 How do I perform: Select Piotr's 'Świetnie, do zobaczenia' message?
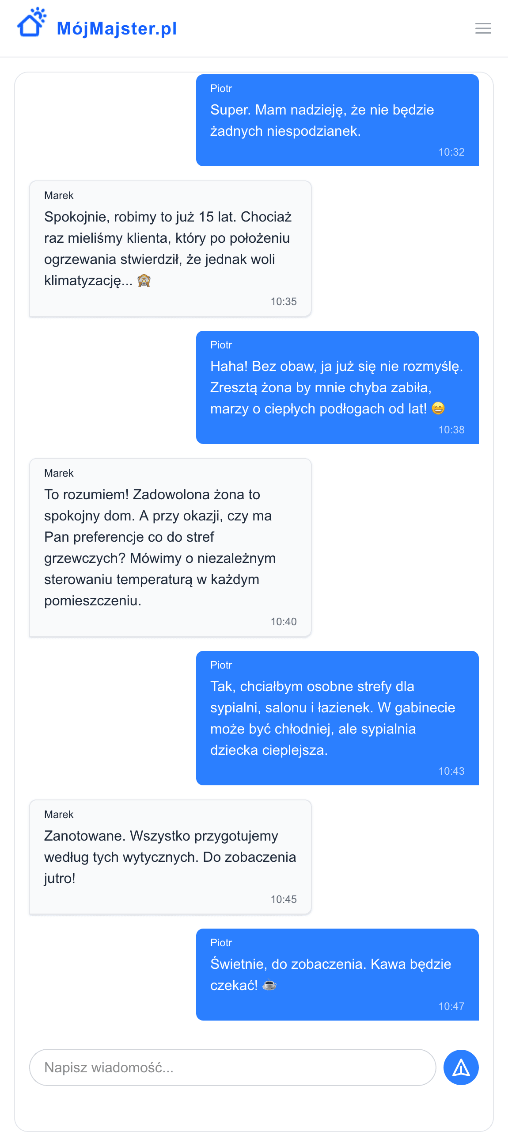[x=337, y=975]
